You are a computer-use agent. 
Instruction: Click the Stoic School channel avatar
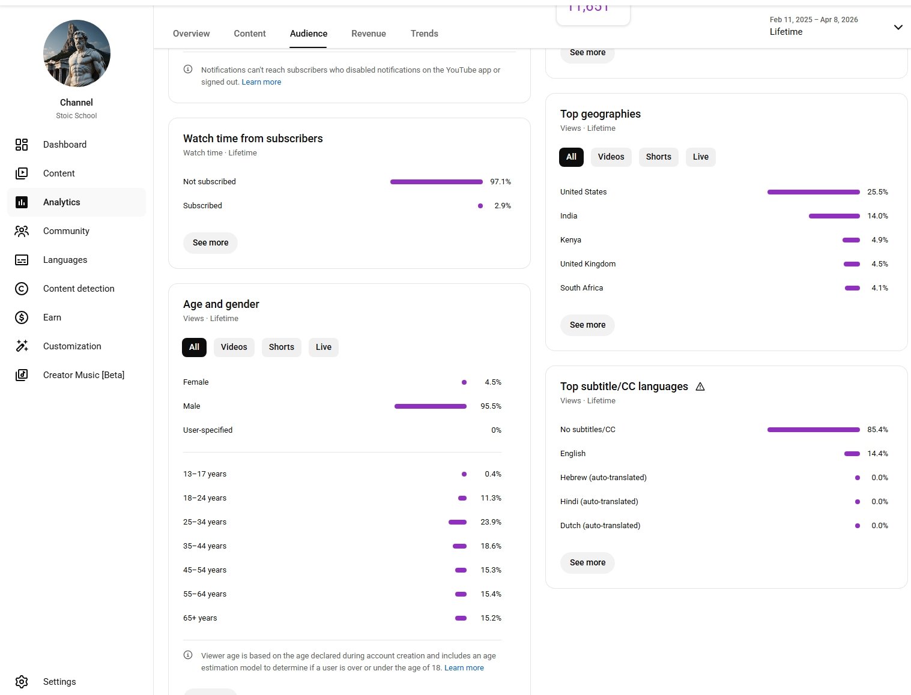point(77,53)
